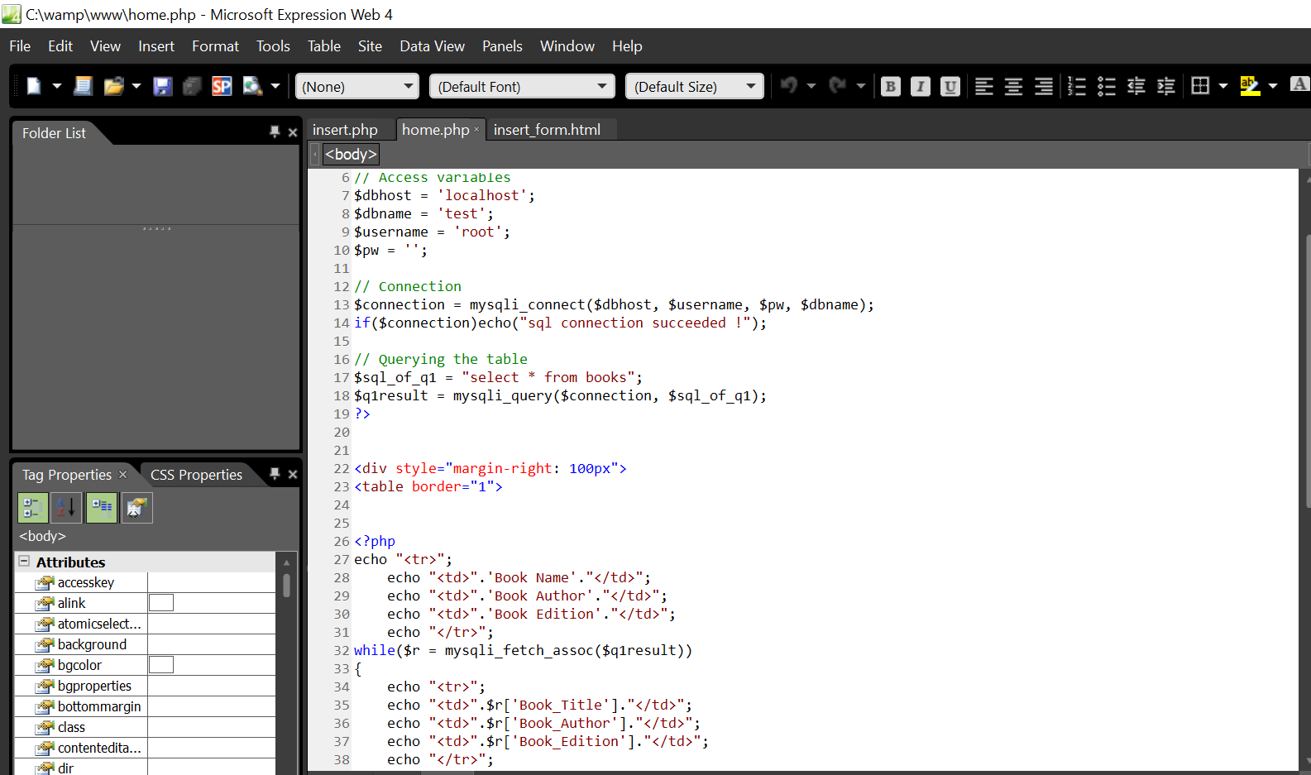Click the bgcolor color swatch
Image resolution: width=1311 pixels, height=775 pixels.
click(161, 665)
